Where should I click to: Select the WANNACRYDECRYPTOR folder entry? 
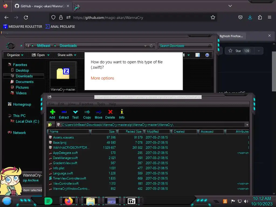coord(71,147)
